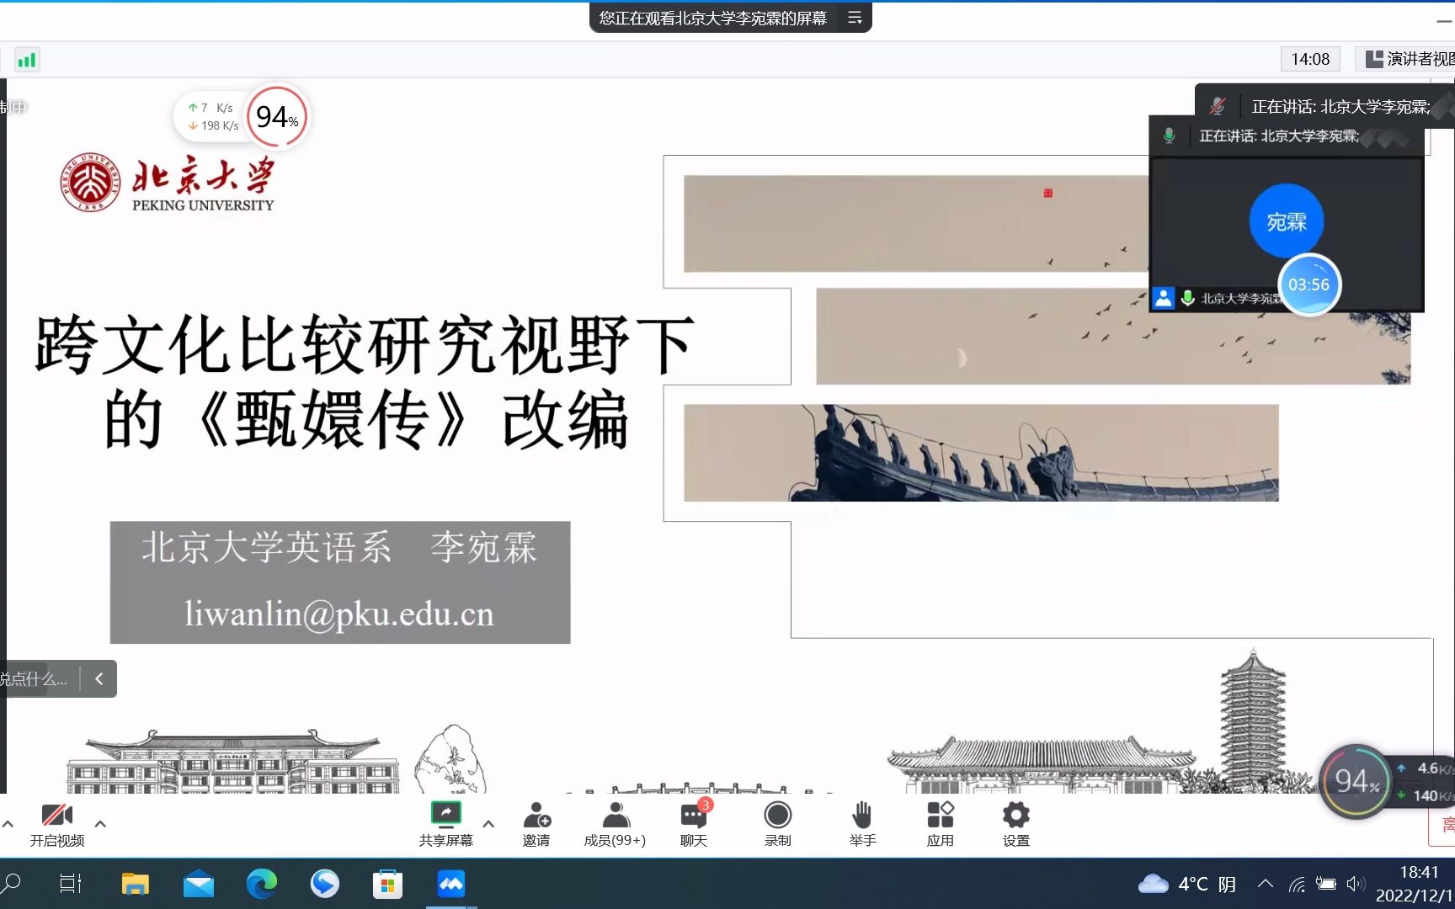
Task: Click the email liwanlin@pku.edu.cn on slide
Action: click(x=339, y=614)
